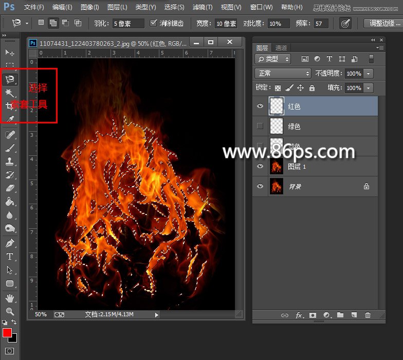
Task: Select the Hand tool
Action: point(10,298)
